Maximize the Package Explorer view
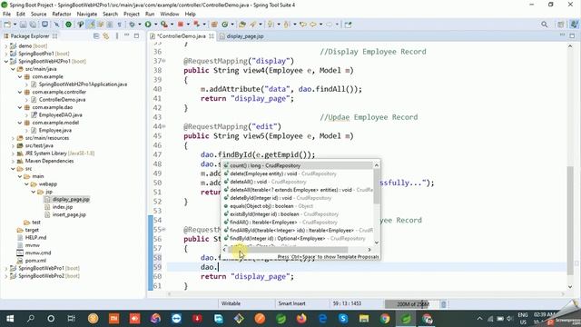Image resolution: width=581 pixels, height=327 pixels. click(x=136, y=35)
